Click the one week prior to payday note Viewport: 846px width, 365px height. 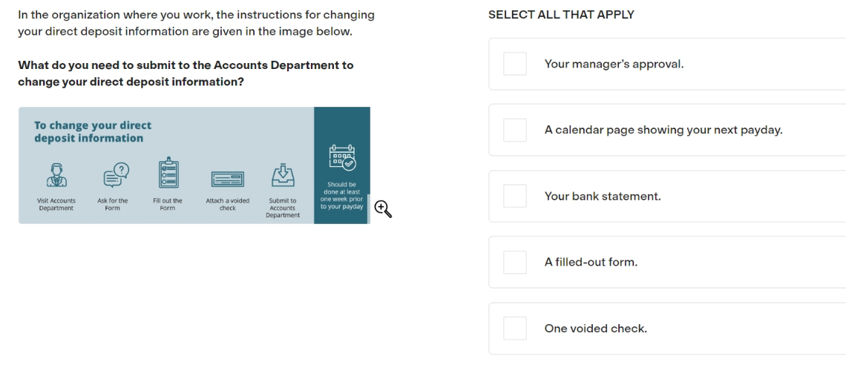[341, 196]
